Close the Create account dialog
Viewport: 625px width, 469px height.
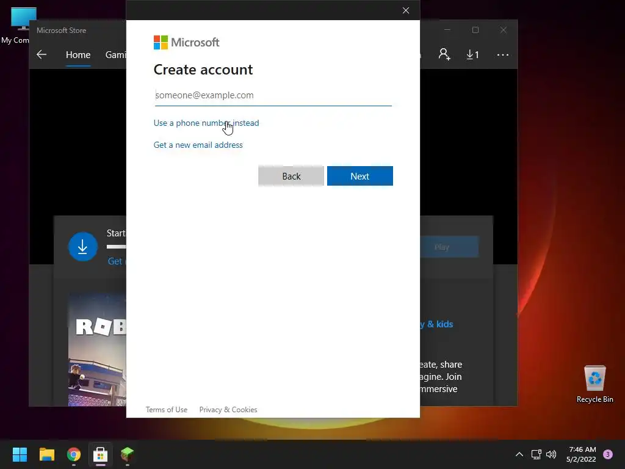[406, 10]
